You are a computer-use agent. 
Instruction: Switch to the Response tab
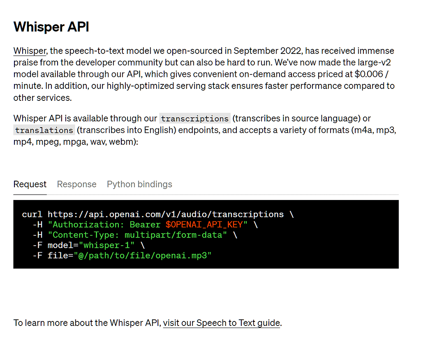[76, 184]
